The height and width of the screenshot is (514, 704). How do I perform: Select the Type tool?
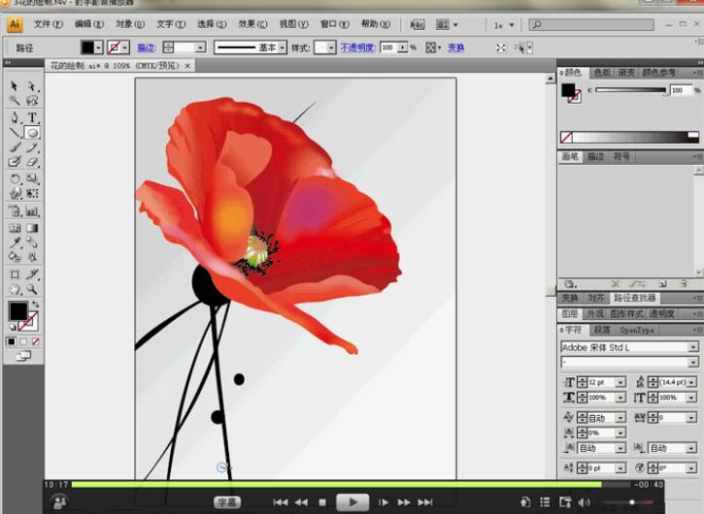click(32, 118)
